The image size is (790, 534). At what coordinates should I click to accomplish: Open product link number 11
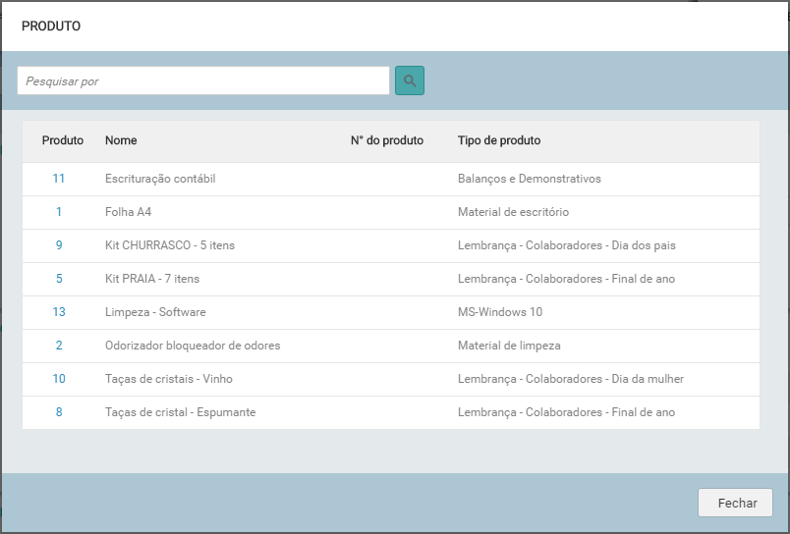(59, 179)
